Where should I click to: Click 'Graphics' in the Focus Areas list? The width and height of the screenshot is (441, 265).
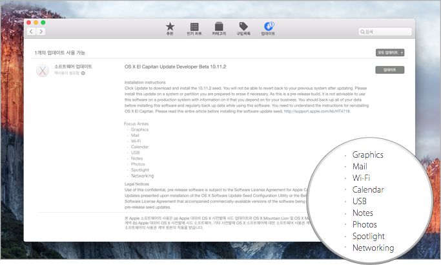pos(139,129)
